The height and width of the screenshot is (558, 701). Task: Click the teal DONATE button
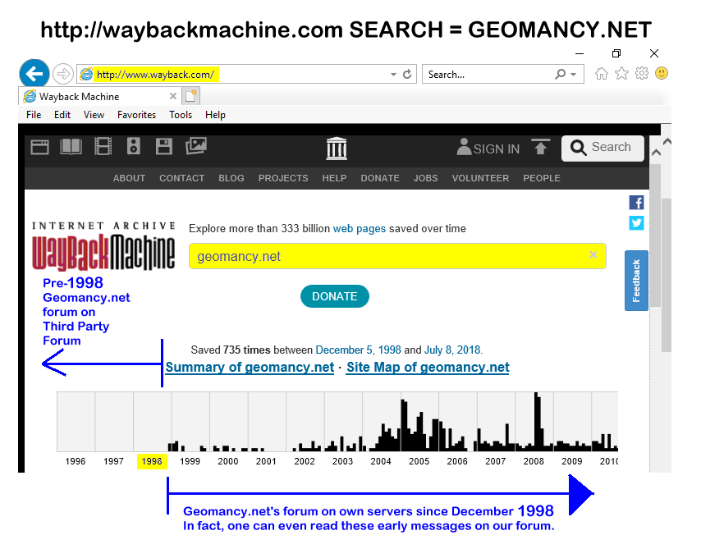click(334, 296)
